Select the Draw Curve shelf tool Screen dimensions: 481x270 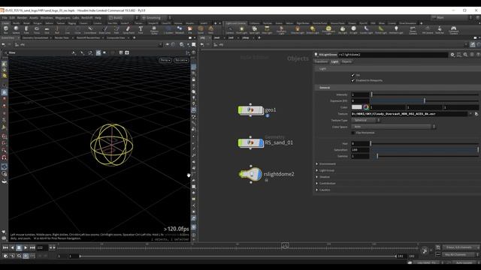click(105, 30)
